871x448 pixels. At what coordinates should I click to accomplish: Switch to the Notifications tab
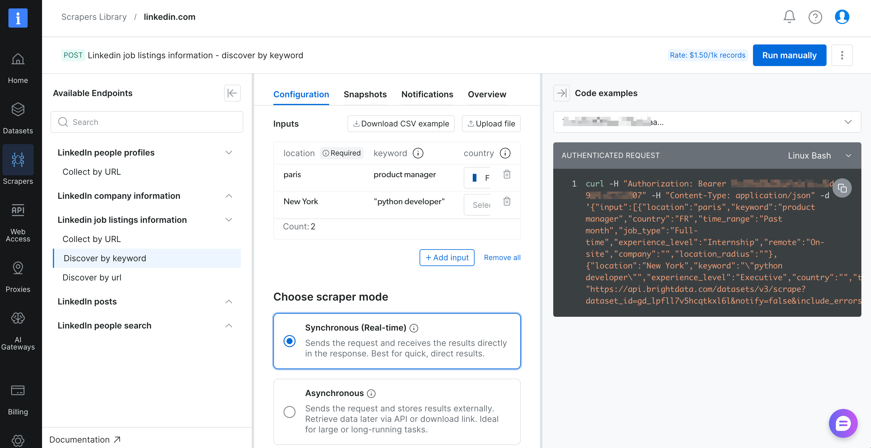point(427,94)
